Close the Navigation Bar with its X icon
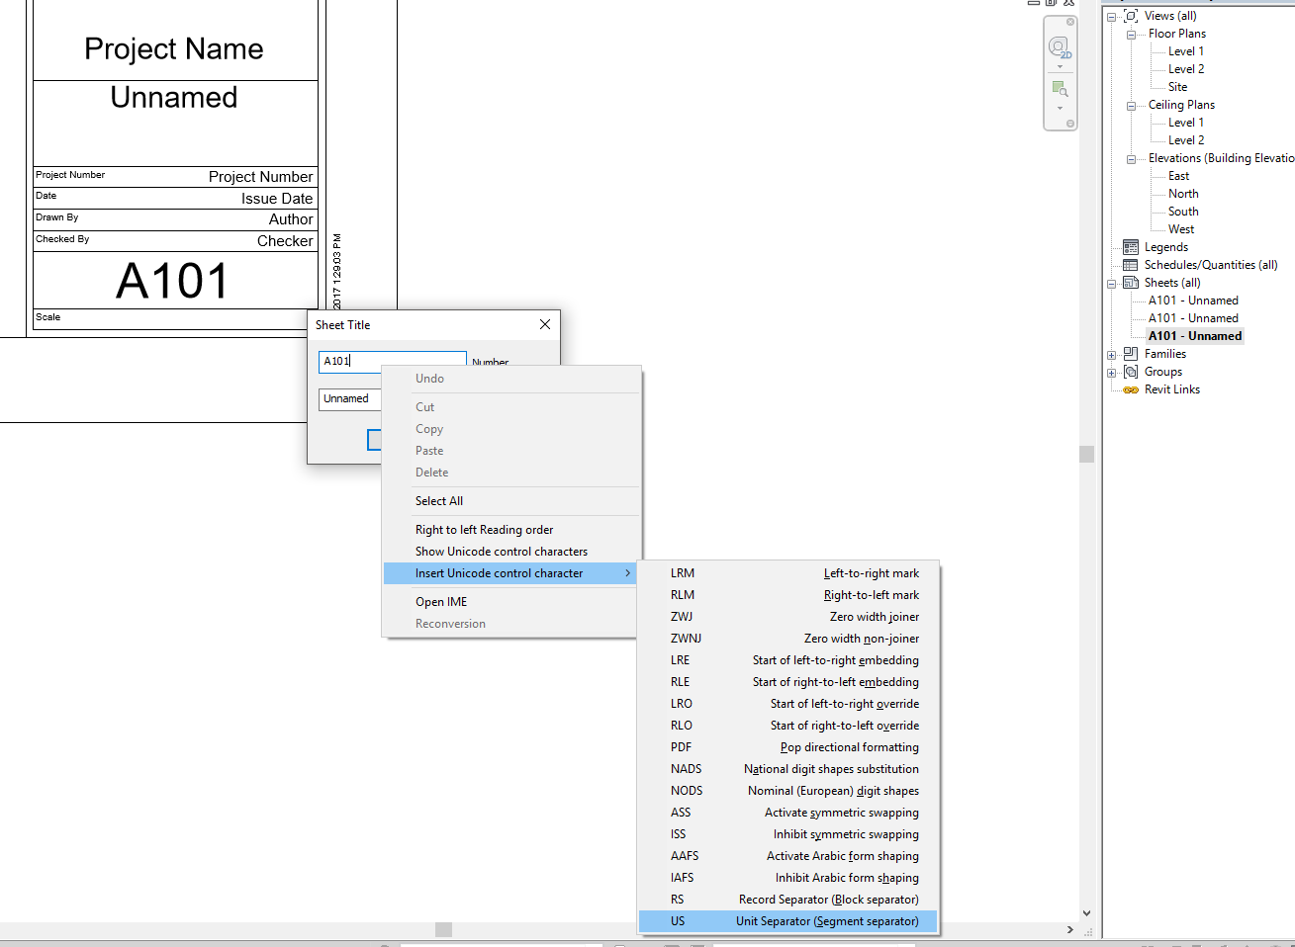1295x947 pixels. click(1068, 20)
